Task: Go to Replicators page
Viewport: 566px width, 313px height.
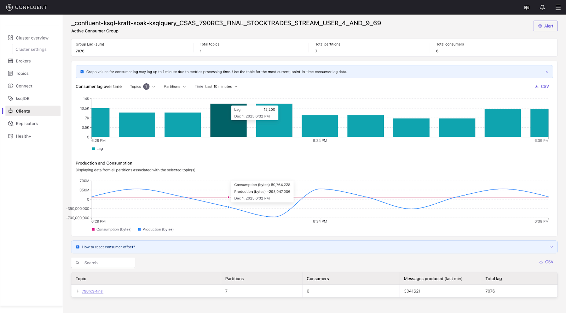Action: 27,124
